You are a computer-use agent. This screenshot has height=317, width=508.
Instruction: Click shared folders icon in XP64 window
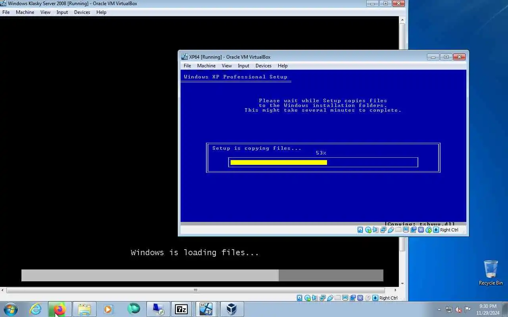398,230
